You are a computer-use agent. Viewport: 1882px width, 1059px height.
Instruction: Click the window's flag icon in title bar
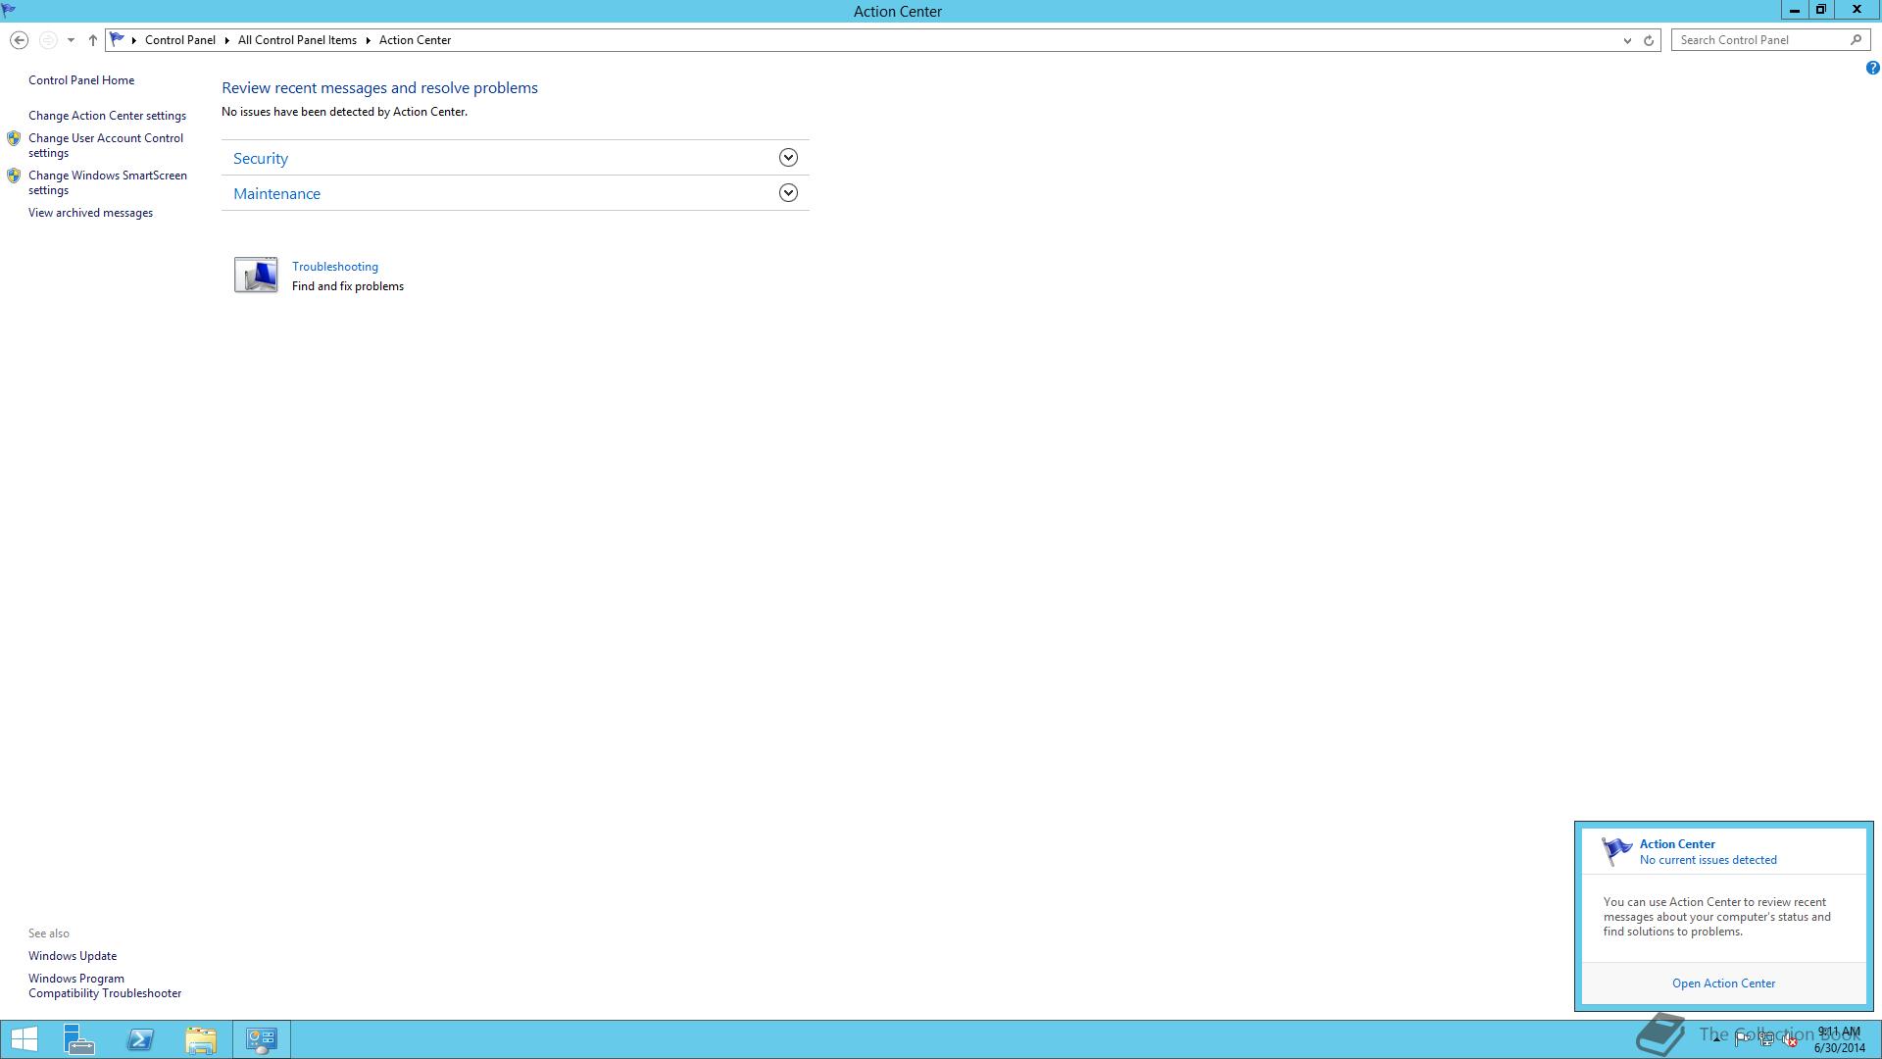tap(9, 11)
